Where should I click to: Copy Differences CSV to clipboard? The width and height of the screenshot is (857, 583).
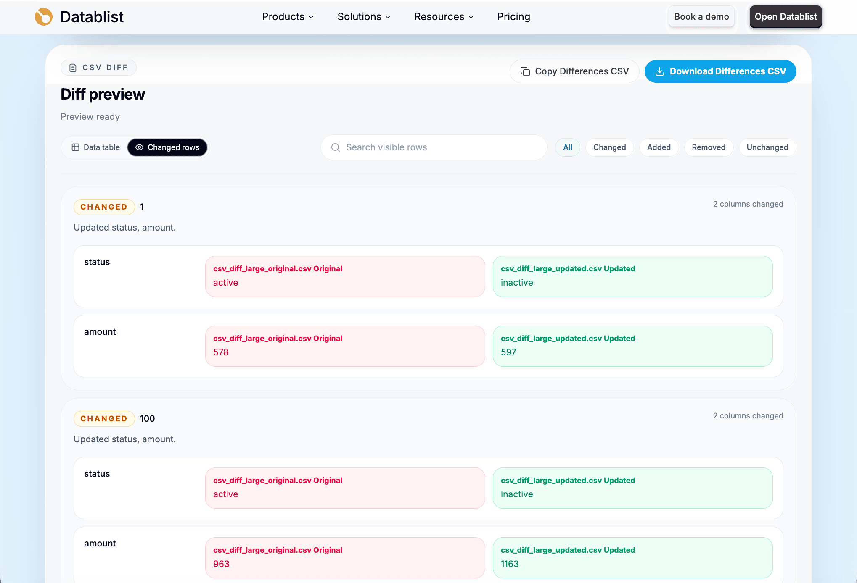point(574,71)
